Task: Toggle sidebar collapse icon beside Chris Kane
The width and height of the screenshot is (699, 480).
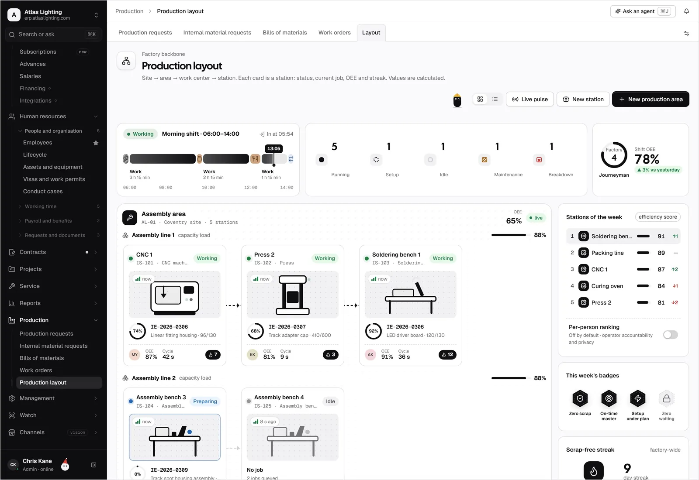Action: pyautogui.click(x=93, y=465)
